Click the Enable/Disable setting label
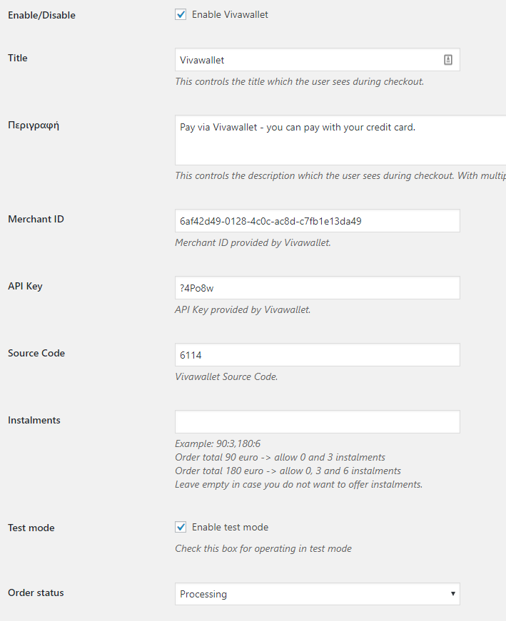 point(41,15)
